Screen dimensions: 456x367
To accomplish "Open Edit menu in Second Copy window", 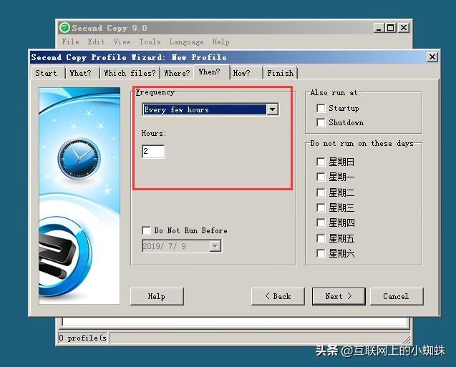I will click(96, 41).
